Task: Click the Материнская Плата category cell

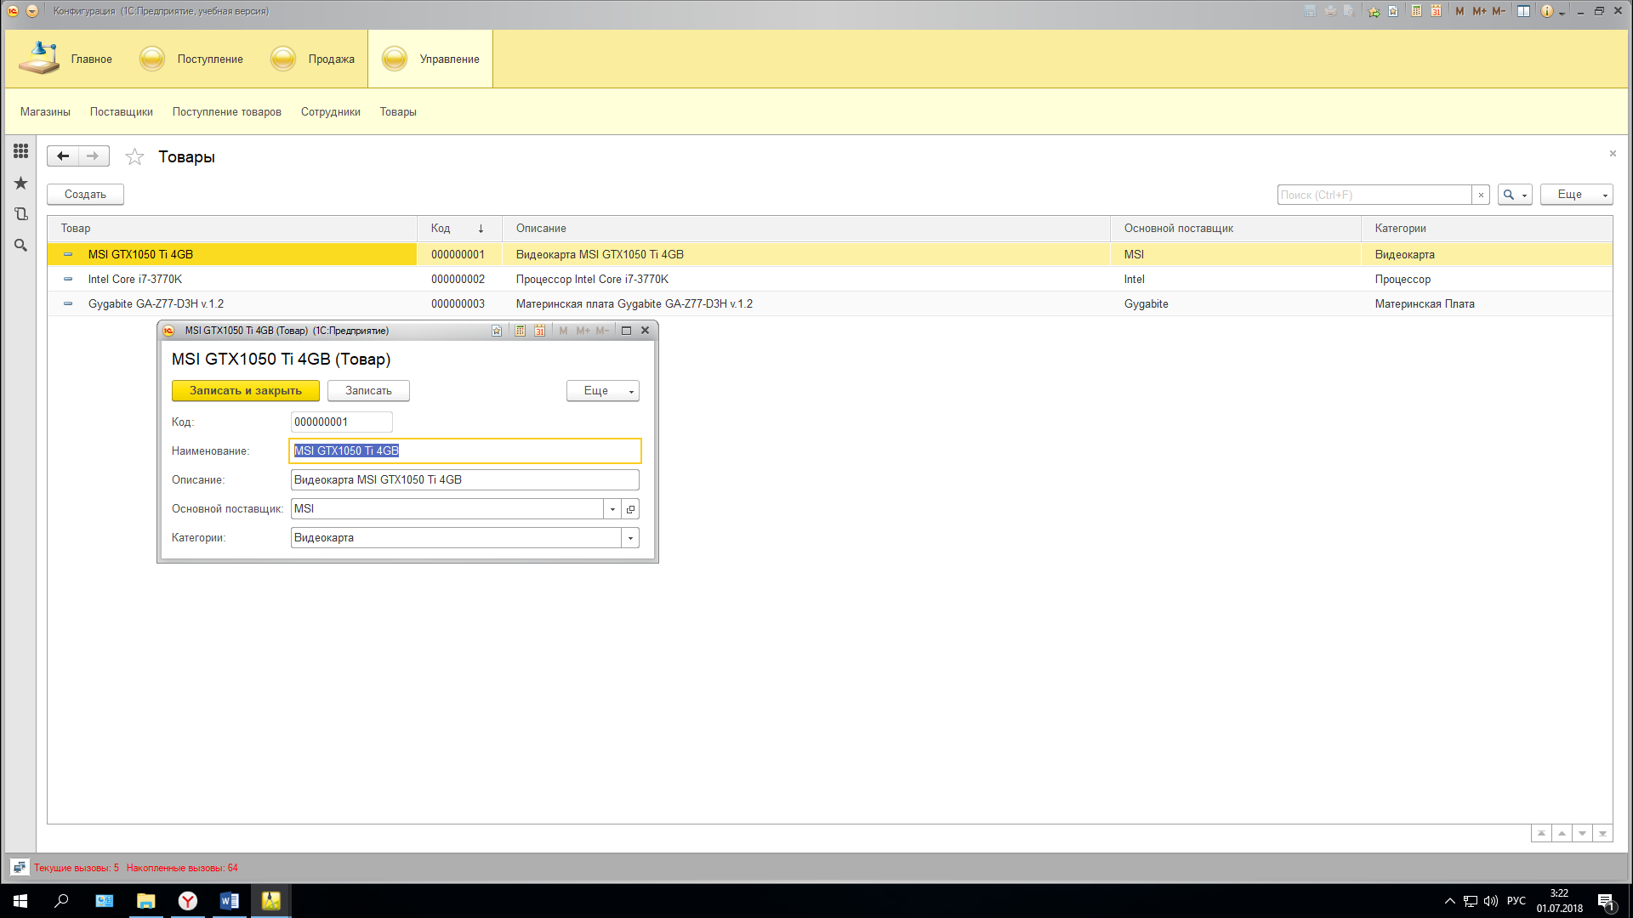Action: point(1487,303)
